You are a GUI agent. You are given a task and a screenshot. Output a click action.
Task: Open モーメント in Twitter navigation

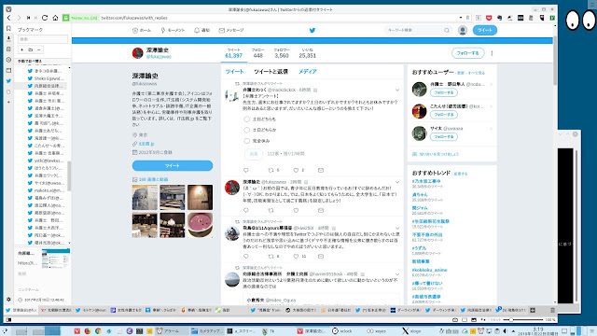pos(173,30)
